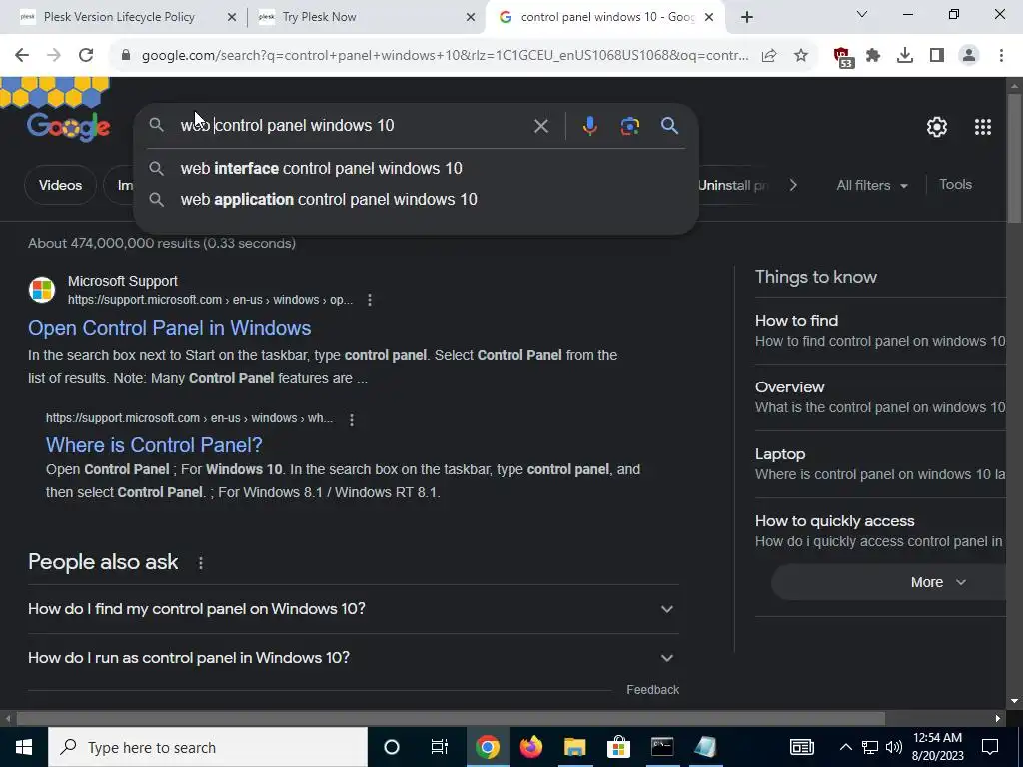The height and width of the screenshot is (767, 1023).
Task: Switch to Try Plesk Now tab
Action: [319, 17]
